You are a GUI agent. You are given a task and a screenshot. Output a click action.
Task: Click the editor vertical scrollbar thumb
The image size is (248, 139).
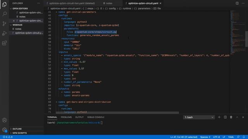246,39
